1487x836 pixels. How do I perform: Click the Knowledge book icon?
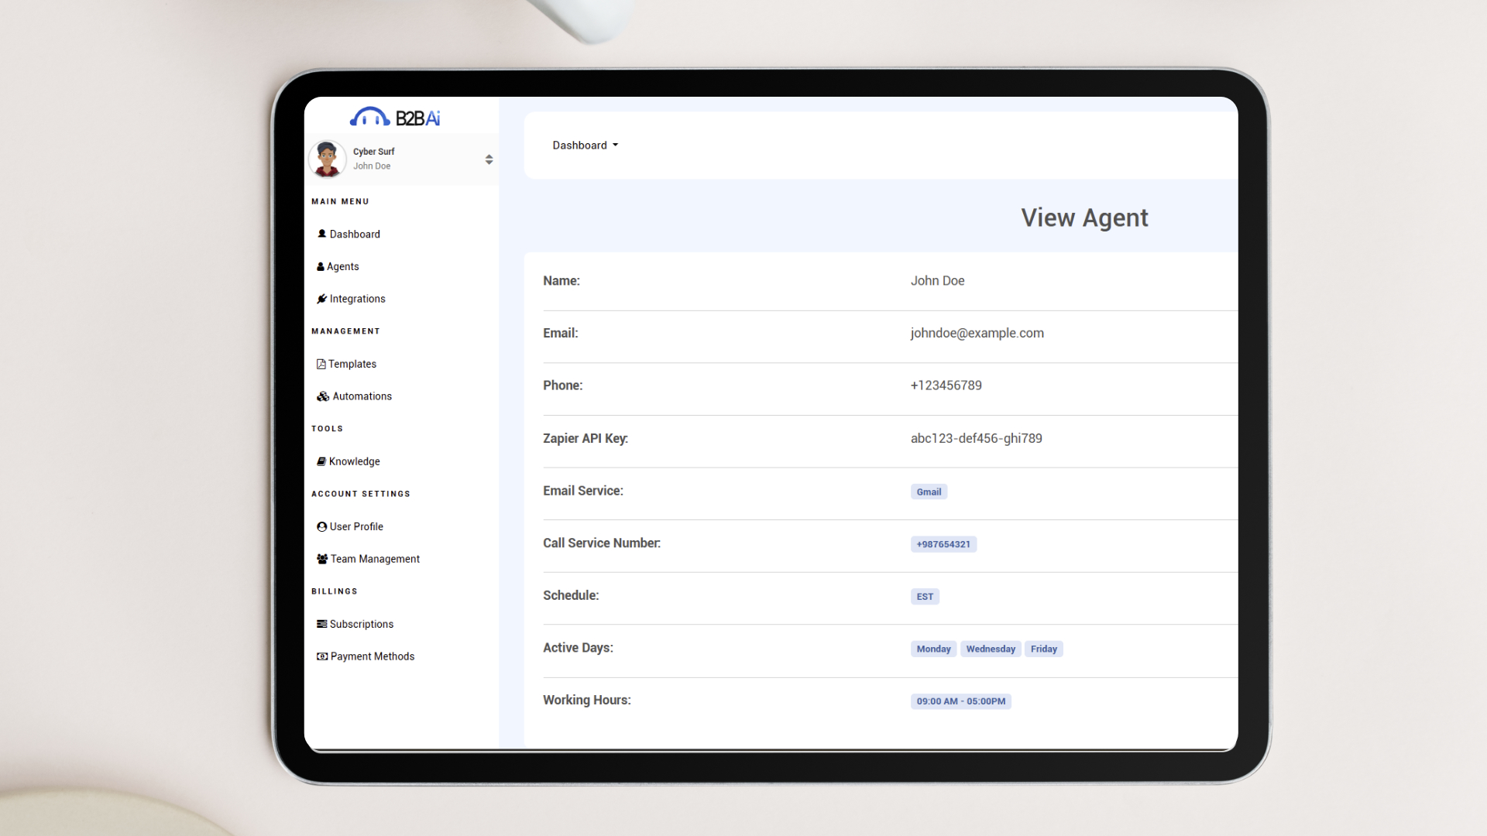pos(321,461)
